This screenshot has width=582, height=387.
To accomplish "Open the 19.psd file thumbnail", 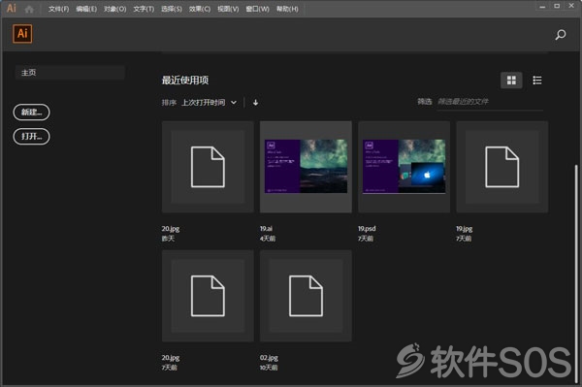I will coord(404,167).
